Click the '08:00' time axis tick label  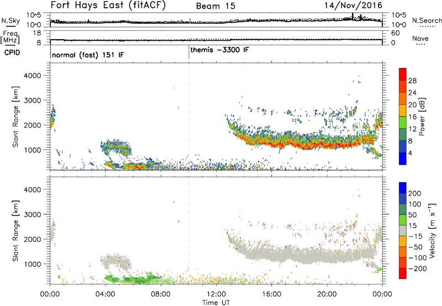161,294
